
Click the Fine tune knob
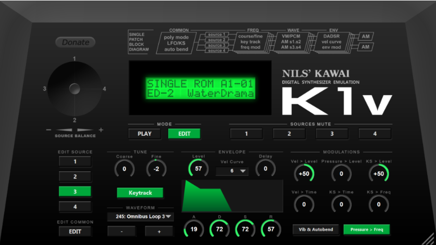coord(156,169)
